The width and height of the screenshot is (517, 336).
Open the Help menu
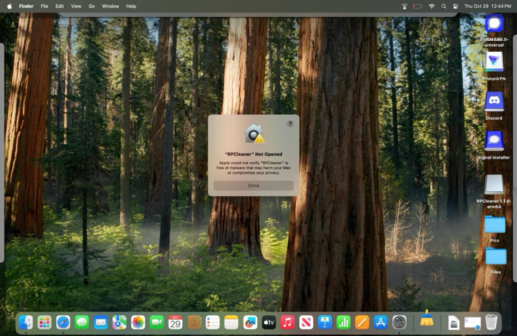coord(131,6)
